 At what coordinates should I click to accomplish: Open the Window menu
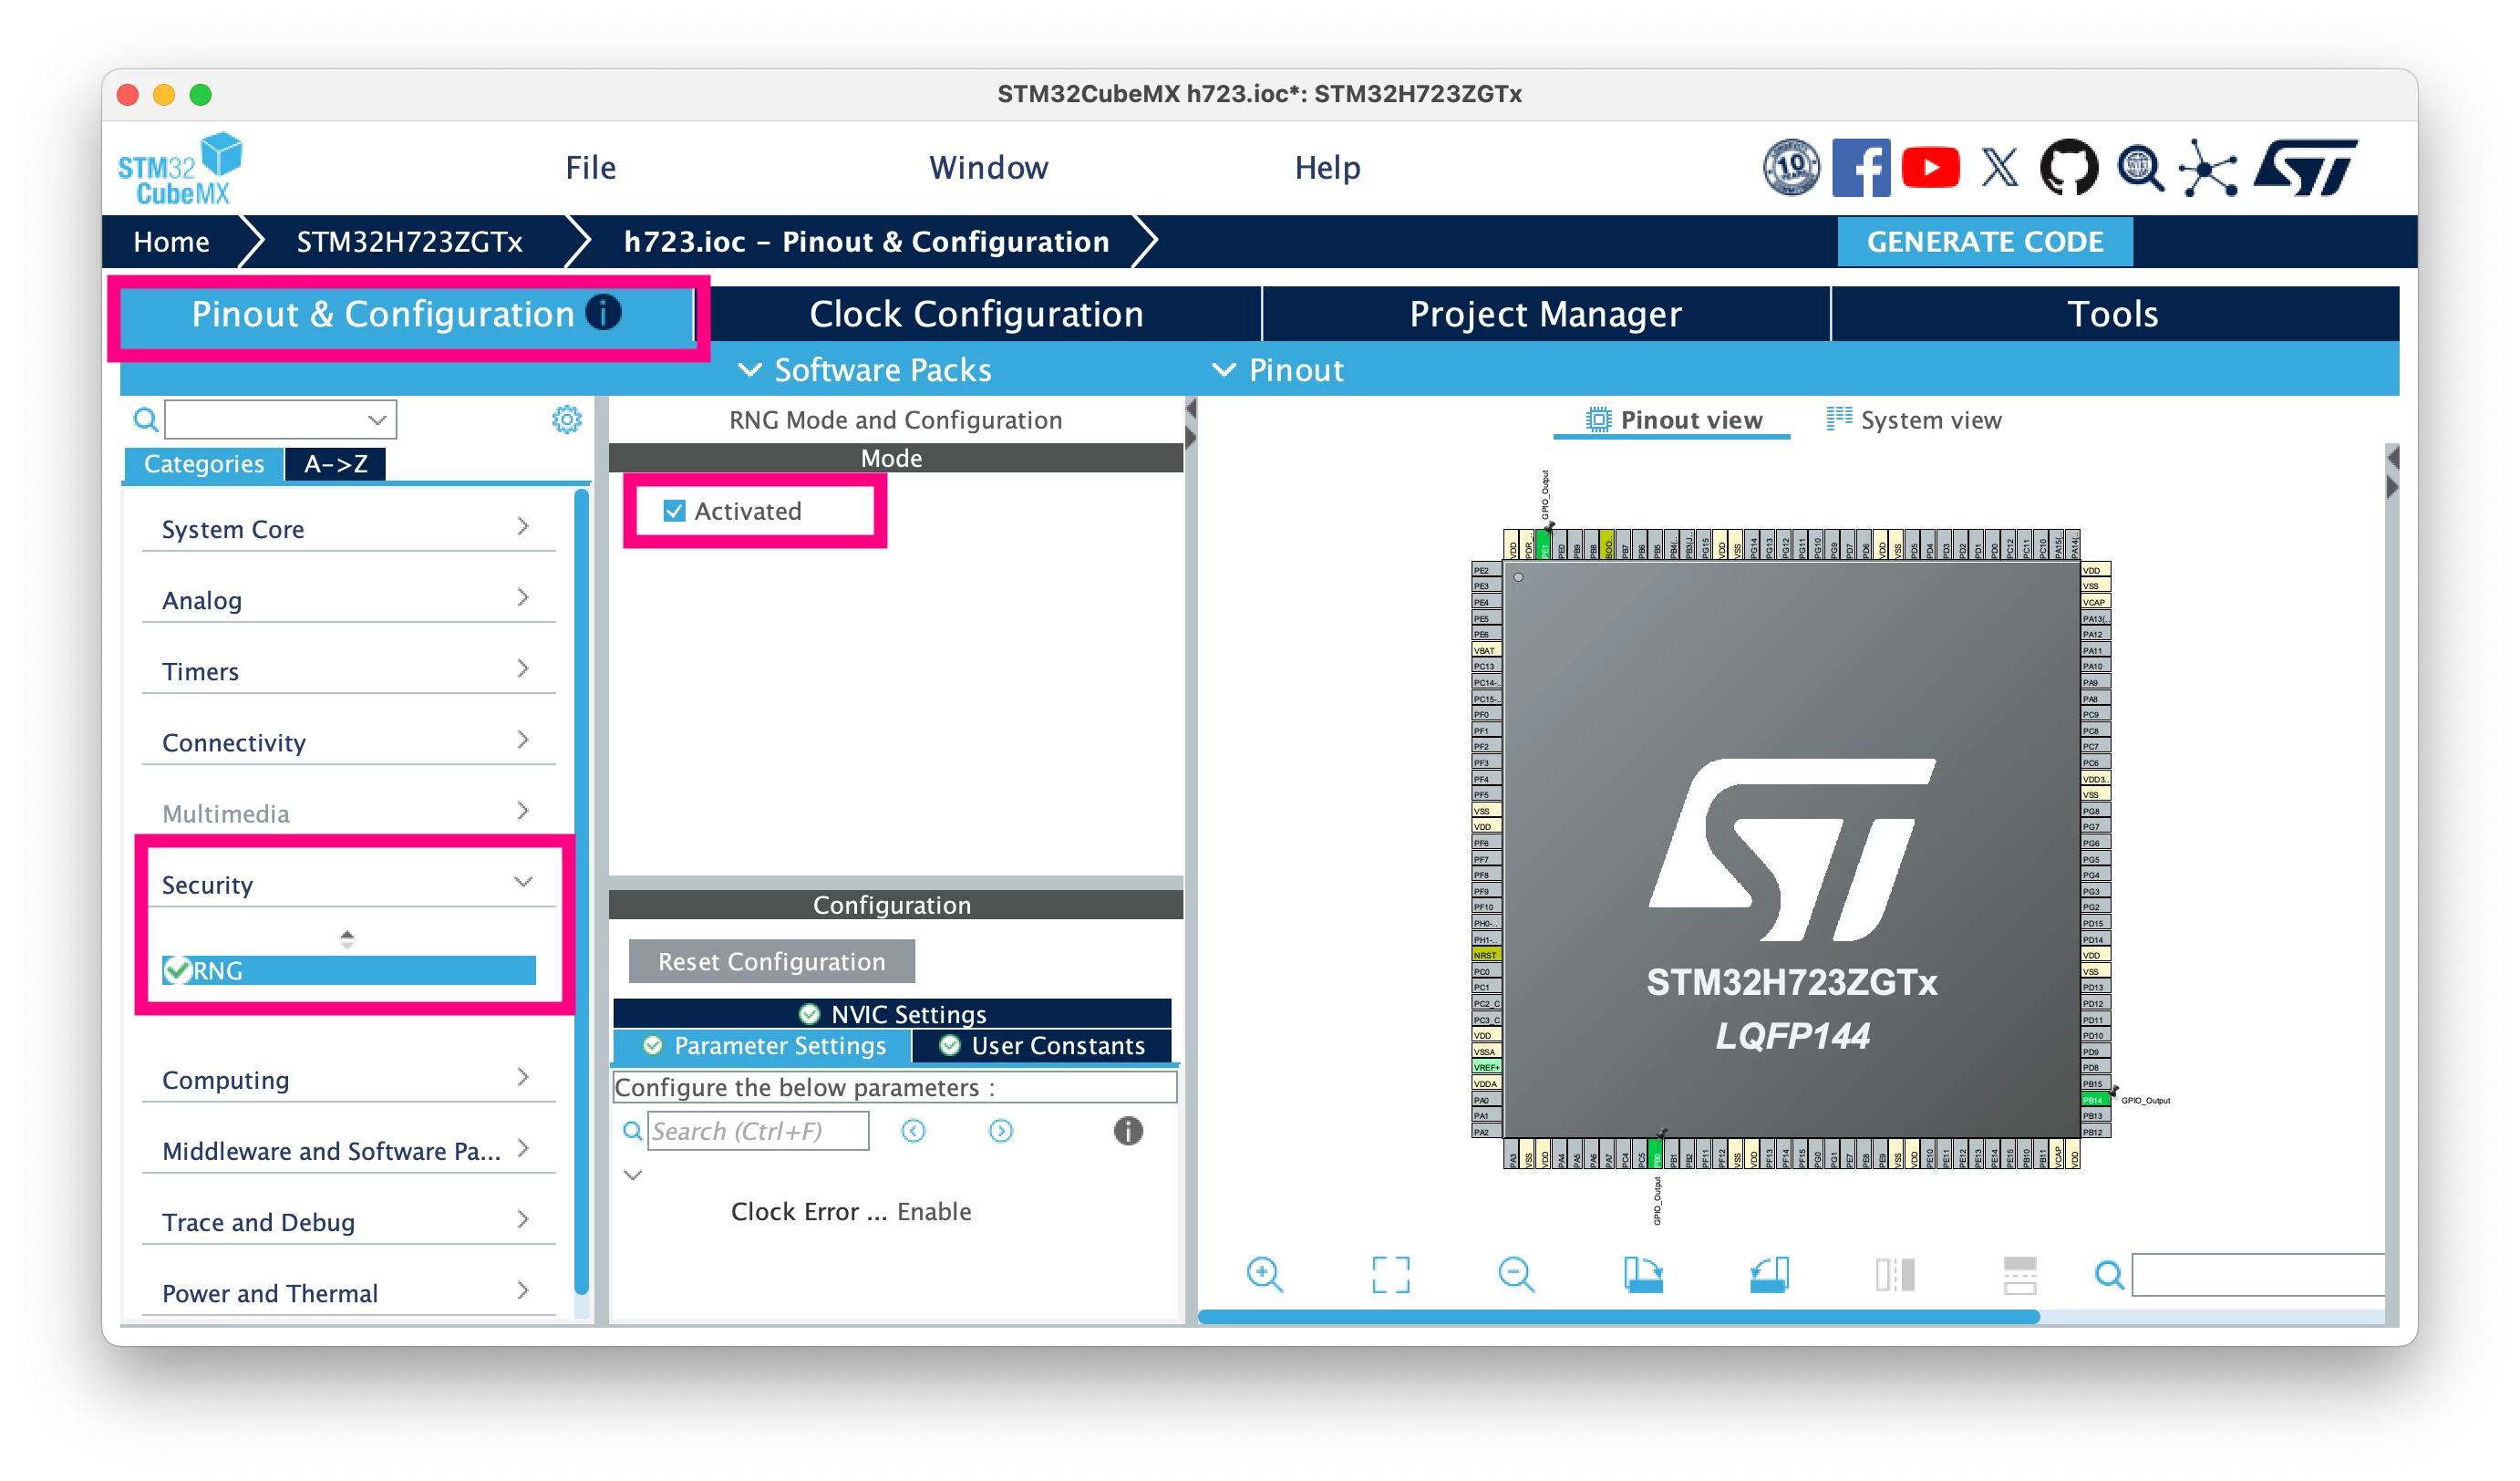pos(988,167)
